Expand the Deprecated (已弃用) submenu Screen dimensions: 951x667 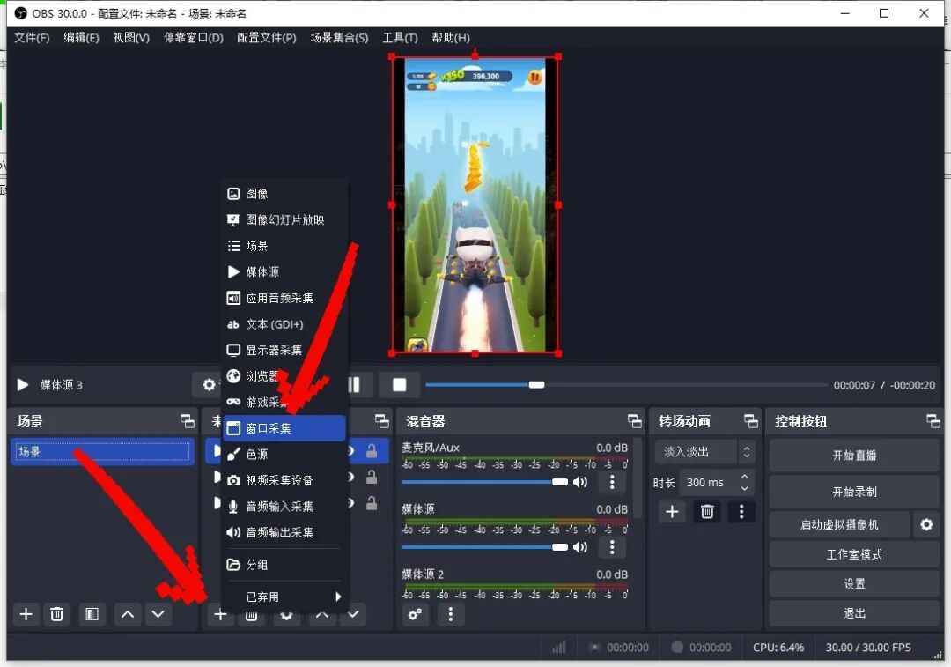click(x=284, y=597)
